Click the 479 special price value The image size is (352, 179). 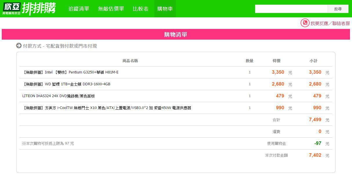coord(280,96)
